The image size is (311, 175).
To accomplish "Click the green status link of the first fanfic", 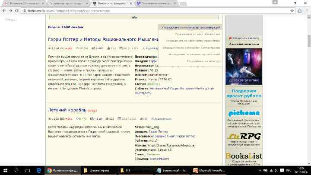I will pyautogui.click(x=153, y=84).
